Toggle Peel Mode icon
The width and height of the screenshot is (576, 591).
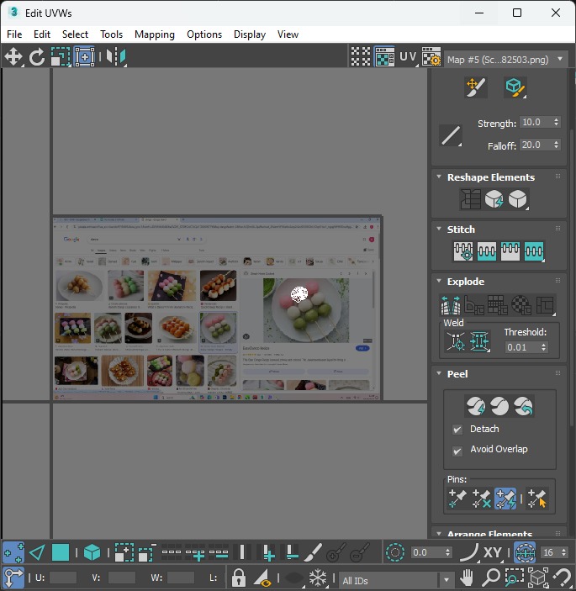click(499, 406)
